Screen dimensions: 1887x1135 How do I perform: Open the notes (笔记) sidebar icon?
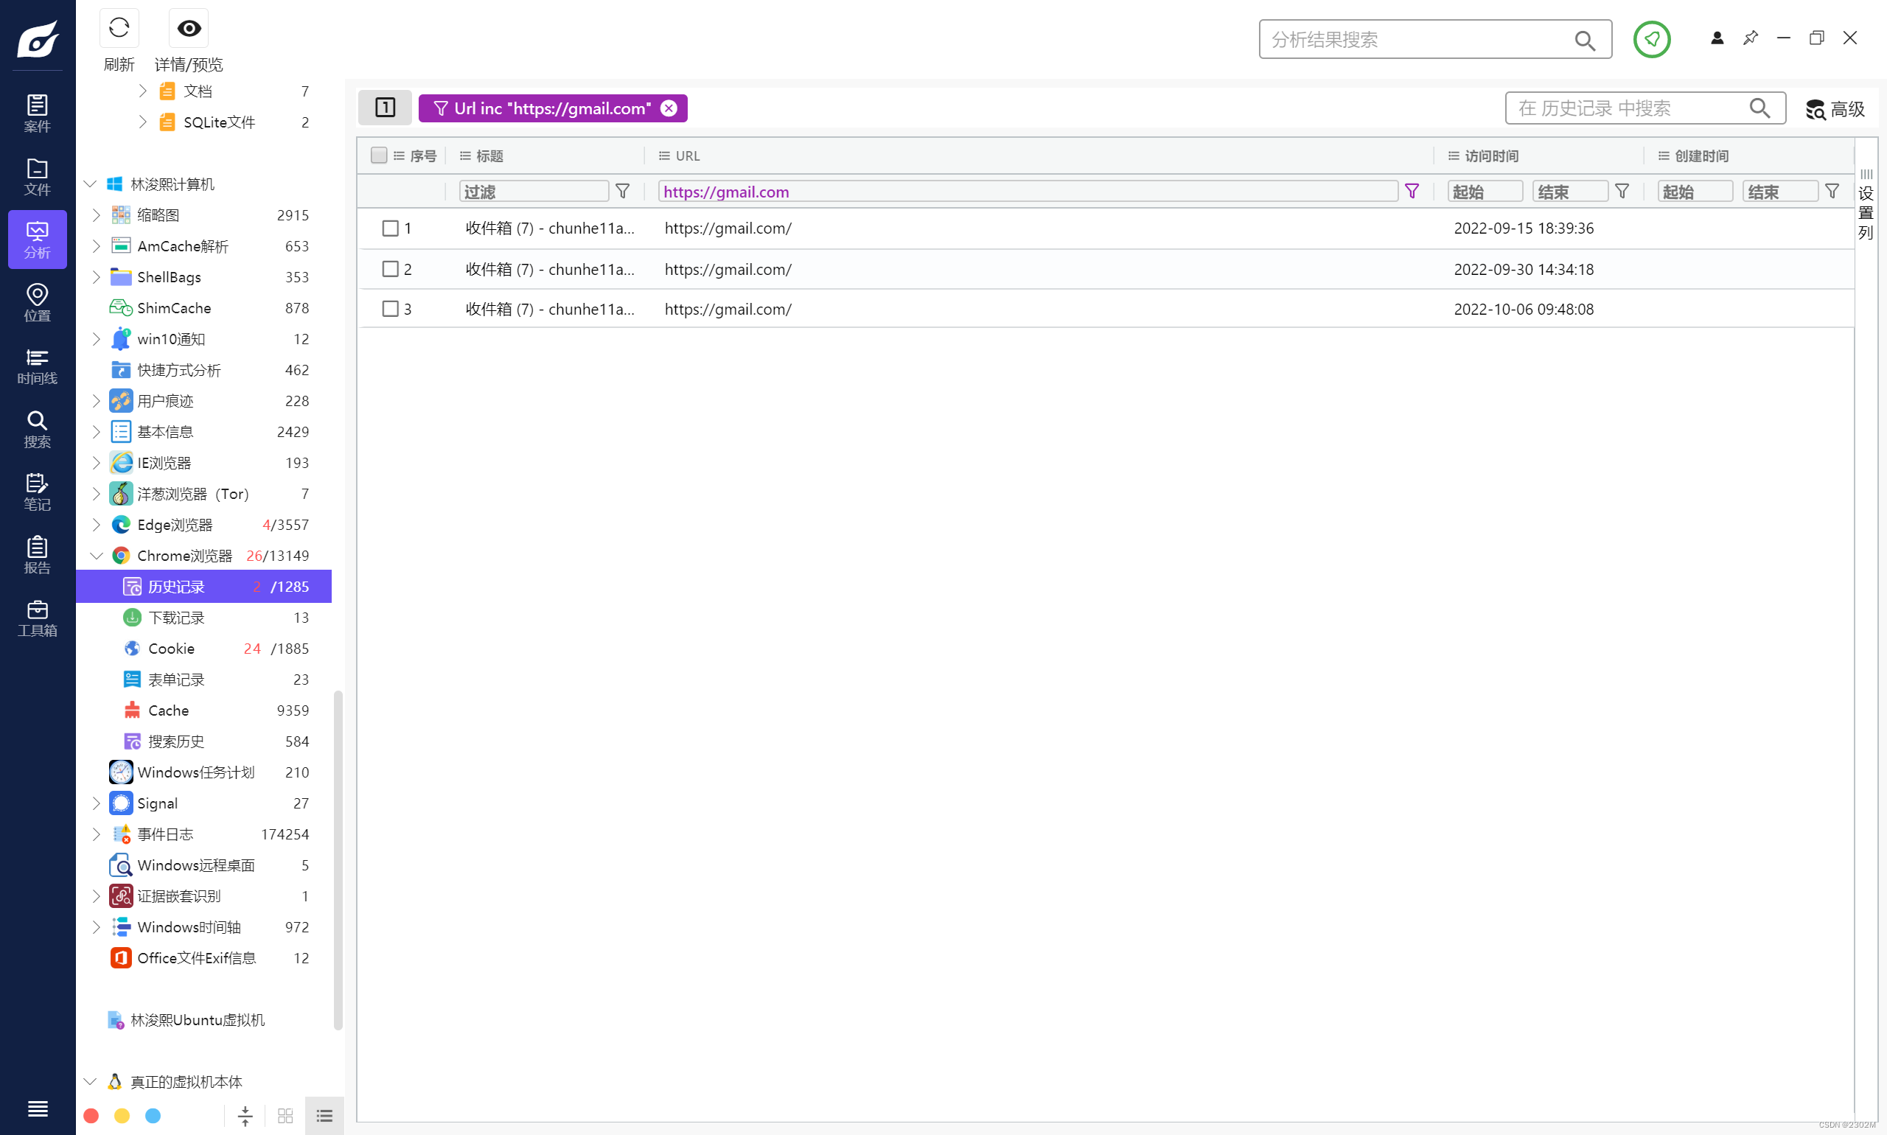(37, 492)
